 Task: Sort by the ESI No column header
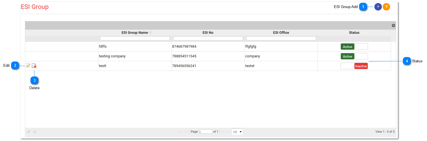[208, 33]
